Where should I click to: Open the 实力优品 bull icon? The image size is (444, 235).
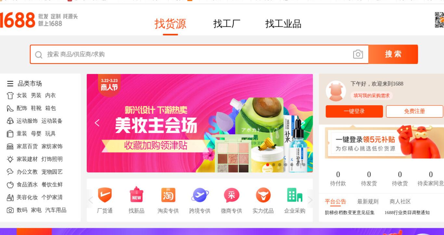(x=263, y=195)
